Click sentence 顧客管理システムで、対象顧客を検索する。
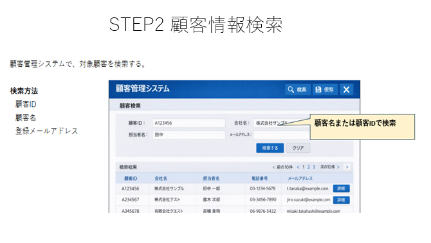This screenshot has width=431, height=243. (78, 64)
